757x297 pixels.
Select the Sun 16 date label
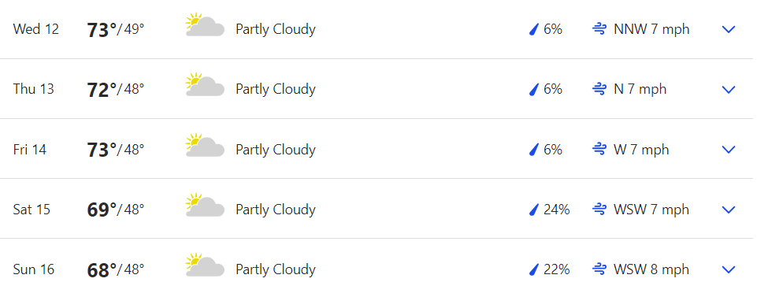[34, 269]
